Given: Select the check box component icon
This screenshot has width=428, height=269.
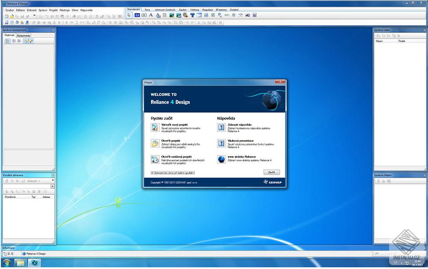Looking at the screenshot, I should (213, 15).
